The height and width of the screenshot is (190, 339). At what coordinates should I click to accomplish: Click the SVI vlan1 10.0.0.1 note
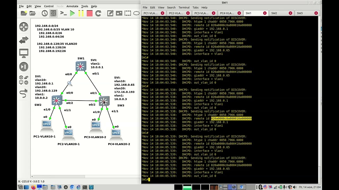pos(97,64)
